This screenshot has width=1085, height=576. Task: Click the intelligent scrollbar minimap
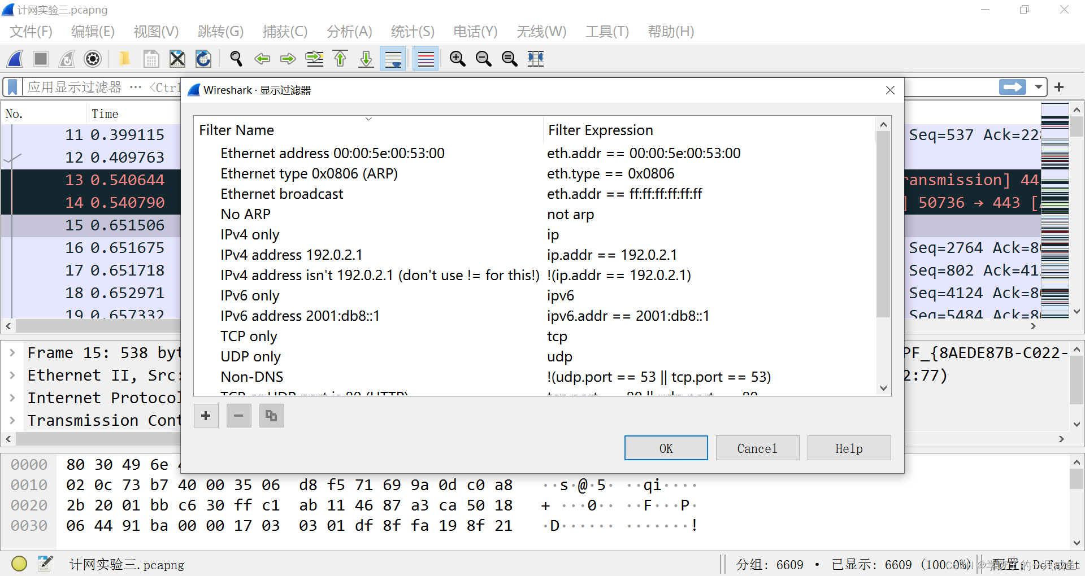[1054, 211]
